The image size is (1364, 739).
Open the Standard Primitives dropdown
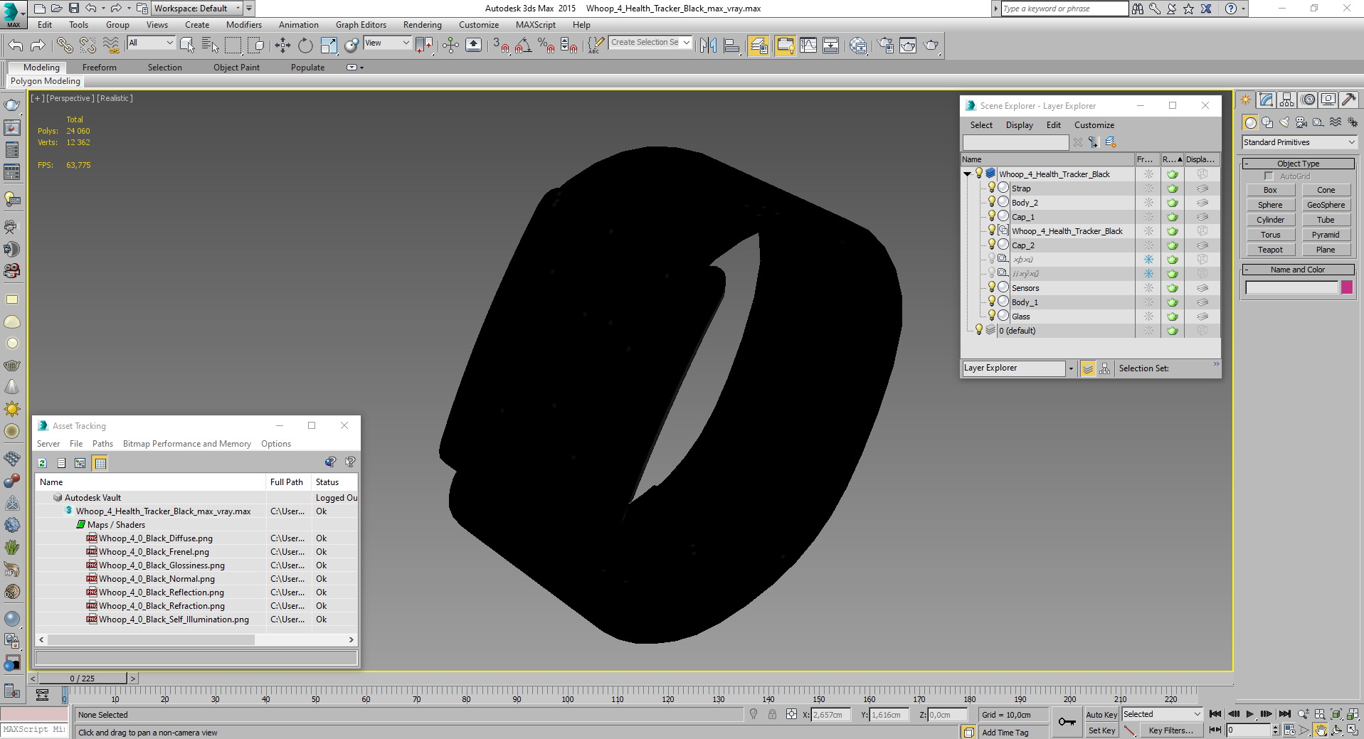(1299, 142)
